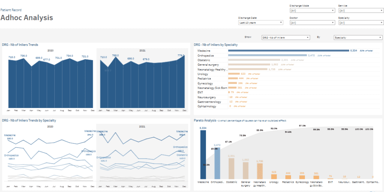Click the 92.0% cumulative label in Pareto
Viewport: 384px width, 192px height.
pyautogui.click(x=274, y=128)
